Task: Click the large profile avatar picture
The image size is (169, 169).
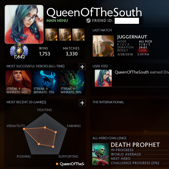Action: (x=24, y=24)
